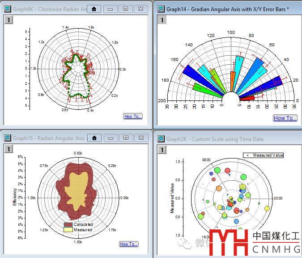Click the 0.50π angular label in Graph16
The width and height of the screenshot is (302, 258).
coord(78,153)
